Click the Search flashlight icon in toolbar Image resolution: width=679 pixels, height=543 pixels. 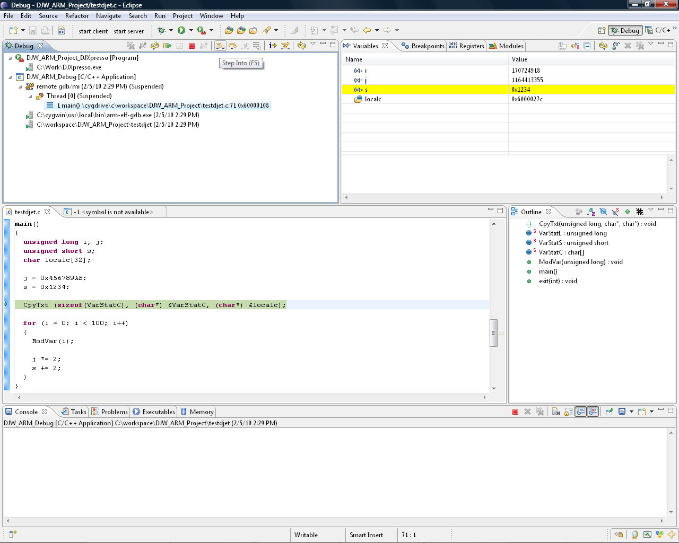pyautogui.click(x=267, y=31)
